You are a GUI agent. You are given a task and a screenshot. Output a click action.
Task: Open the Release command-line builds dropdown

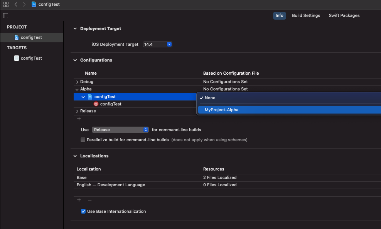pyautogui.click(x=120, y=130)
